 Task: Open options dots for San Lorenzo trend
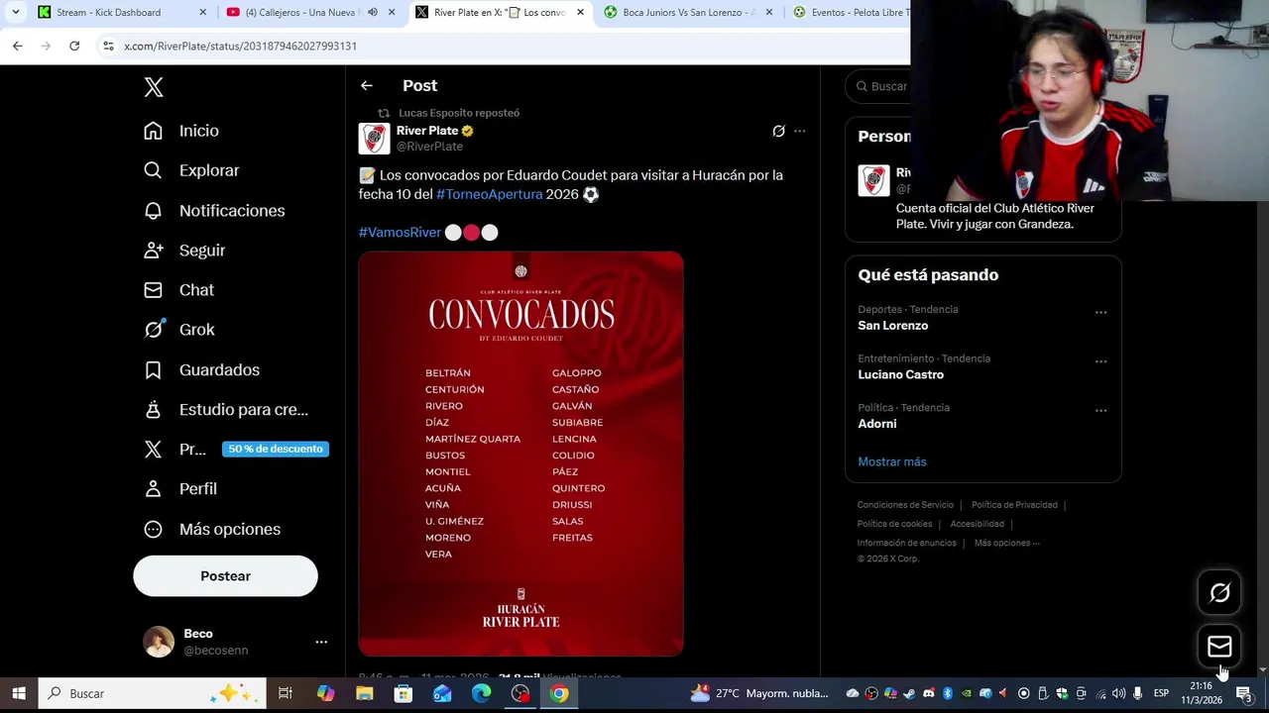click(x=1100, y=312)
